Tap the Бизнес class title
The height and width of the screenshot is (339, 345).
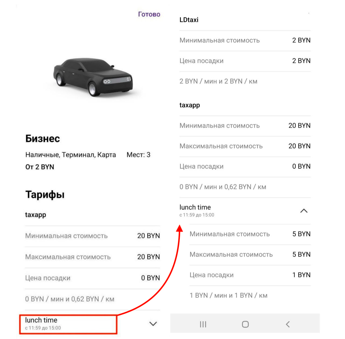pos(43,139)
